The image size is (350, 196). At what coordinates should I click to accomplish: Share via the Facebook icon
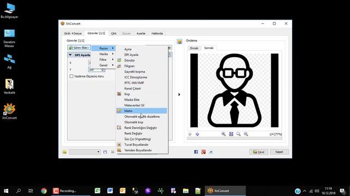click(196, 152)
